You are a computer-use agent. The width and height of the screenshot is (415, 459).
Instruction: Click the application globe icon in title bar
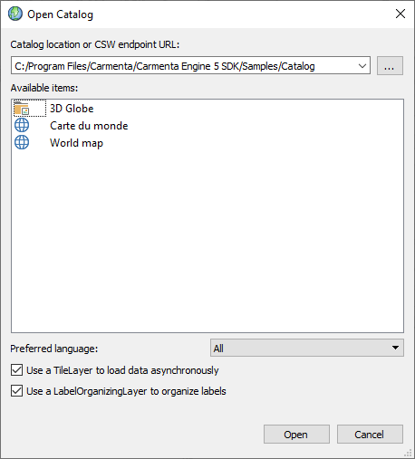15,14
